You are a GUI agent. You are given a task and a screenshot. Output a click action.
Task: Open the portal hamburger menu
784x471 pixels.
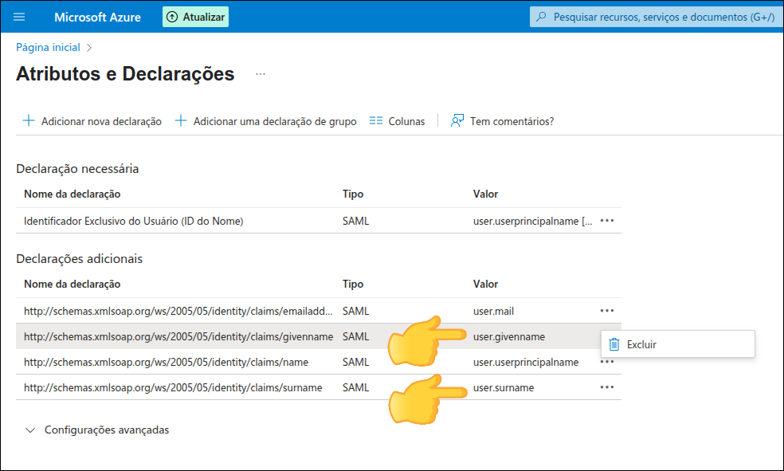(18, 16)
